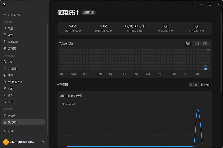Click the 使用统计 page heading
223x148 pixels.
pos(68,13)
